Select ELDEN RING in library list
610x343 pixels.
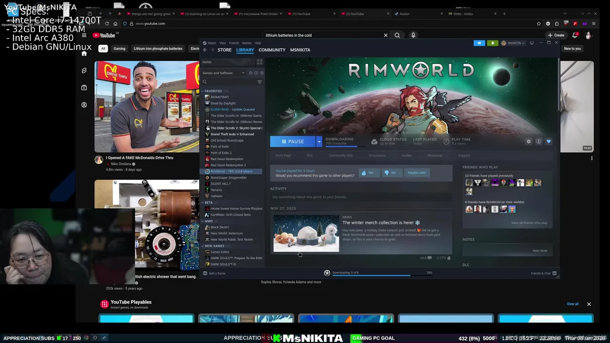[x=232, y=110]
